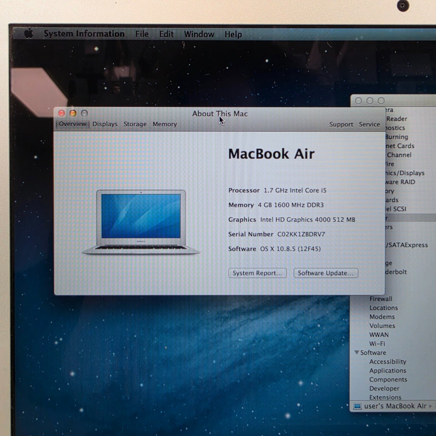Screen dimensions: 436x436
Task: Collapse the Software section in System Information sidebar
Action: click(x=357, y=352)
